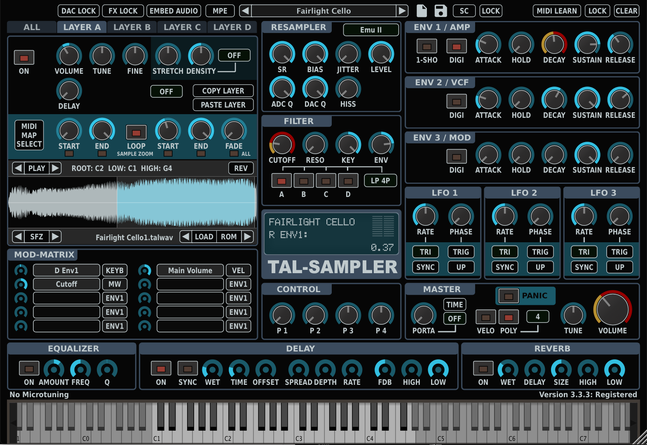Screen dimensions: 647x445
Task: Click the sample waveform display
Action: (x=132, y=202)
